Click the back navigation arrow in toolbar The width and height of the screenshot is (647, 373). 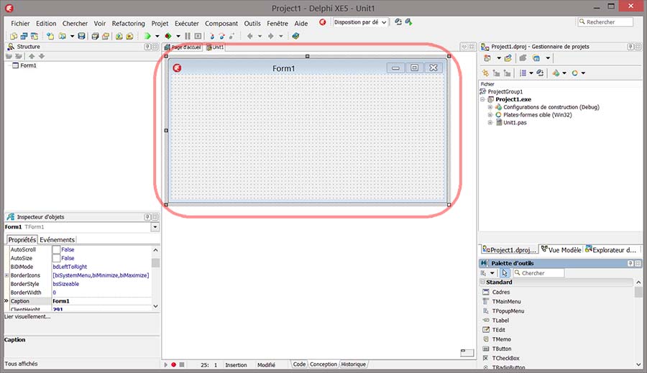(x=249, y=36)
